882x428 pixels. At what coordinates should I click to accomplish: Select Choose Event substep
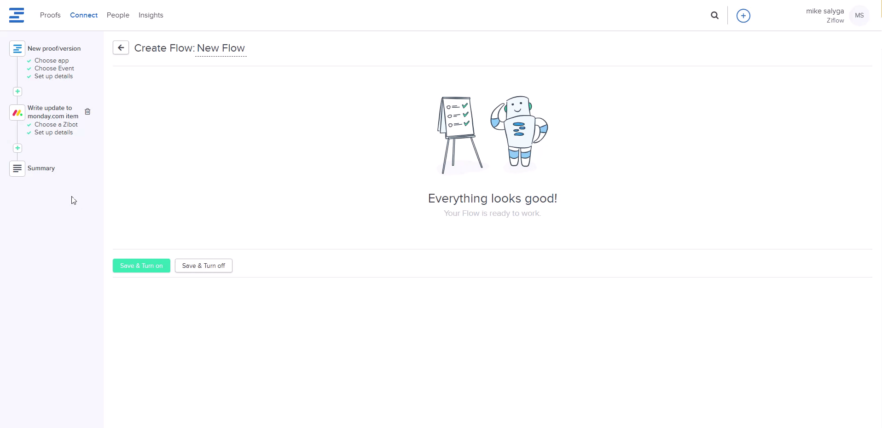54,68
